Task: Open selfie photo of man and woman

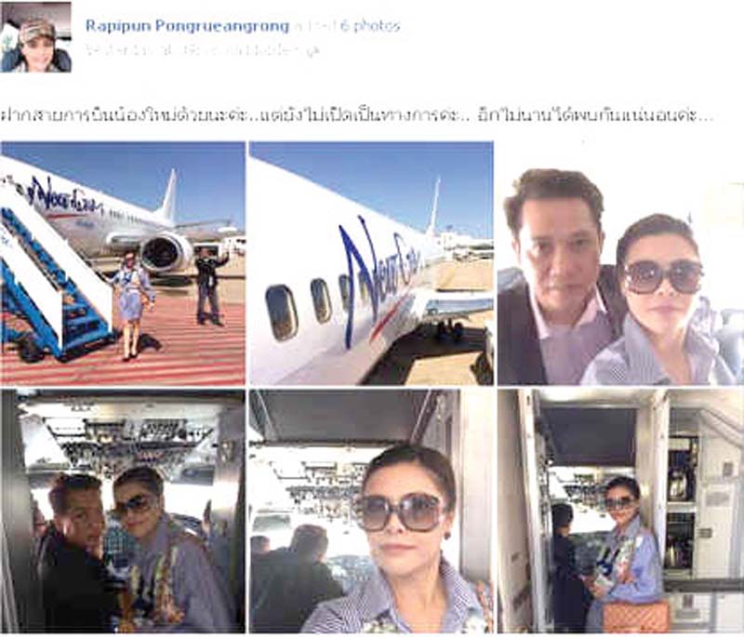Action: click(x=620, y=277)
